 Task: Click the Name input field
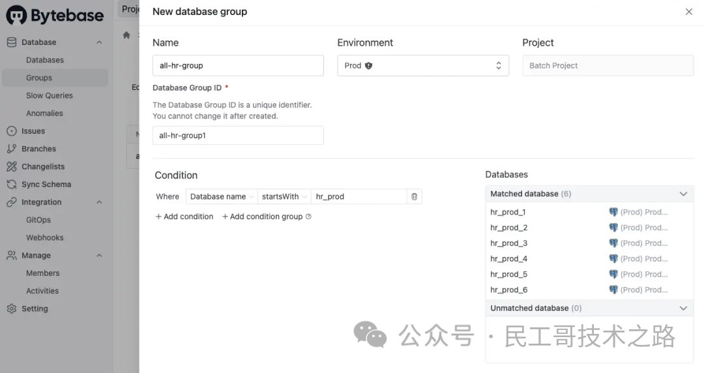click(238, 66)
